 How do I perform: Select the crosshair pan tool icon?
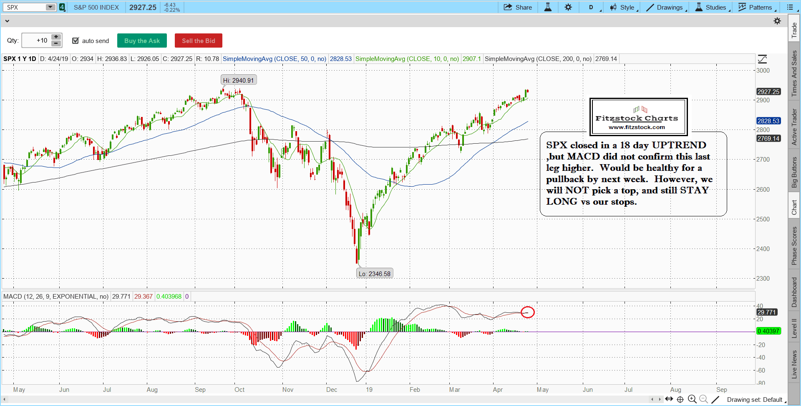click(680, 399)
